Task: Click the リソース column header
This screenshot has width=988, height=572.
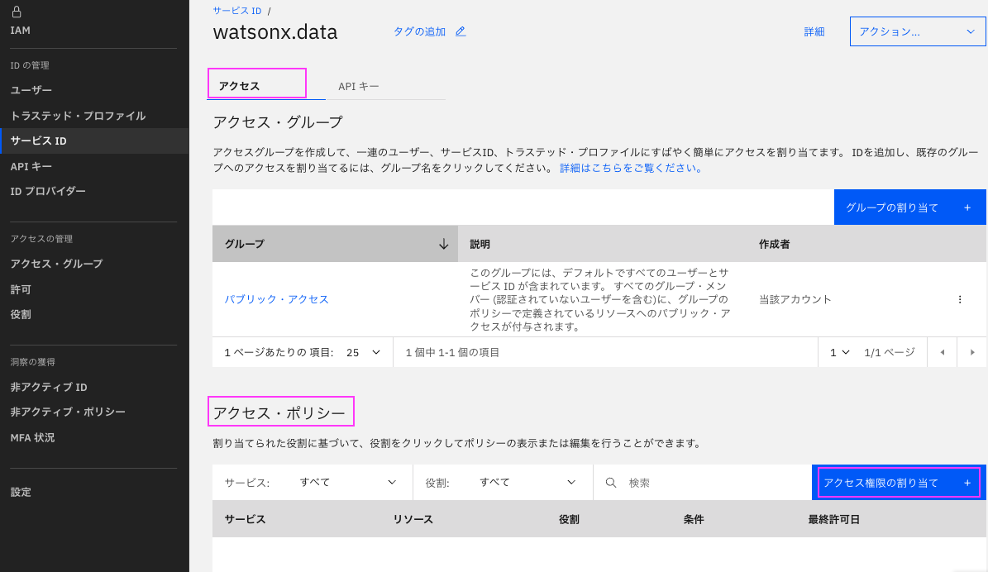Action: point(413,519)
